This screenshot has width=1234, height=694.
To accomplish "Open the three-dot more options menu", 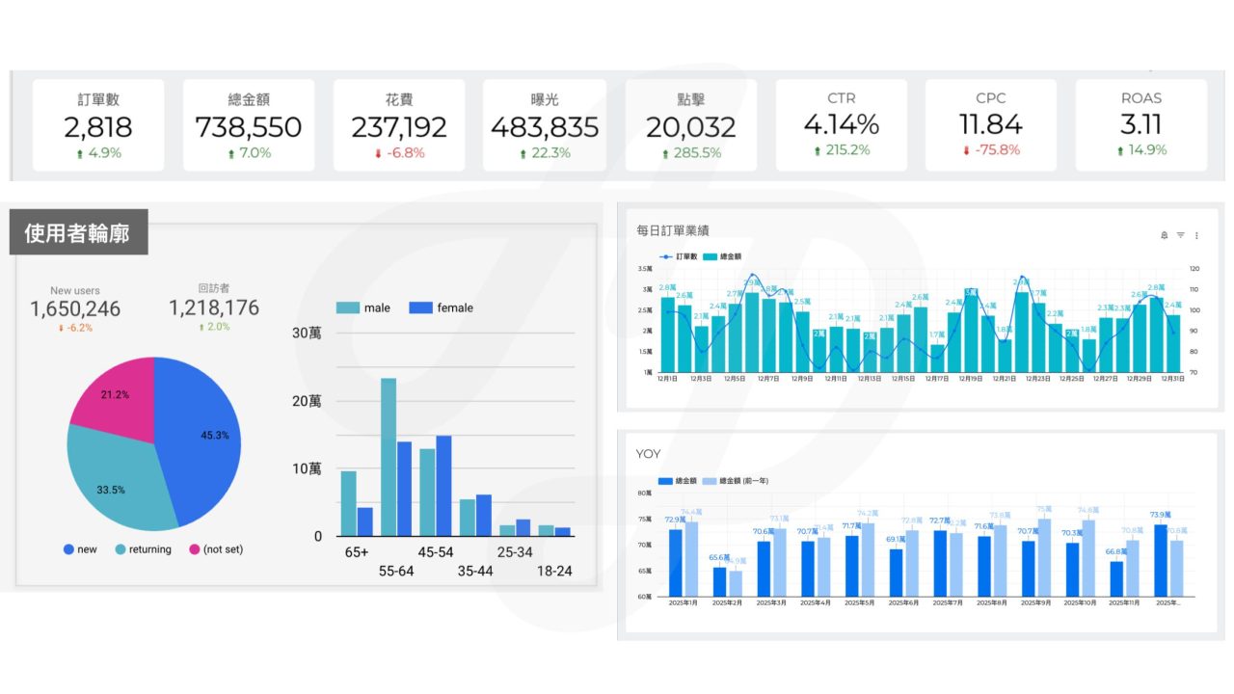I will click(1196, 235).
